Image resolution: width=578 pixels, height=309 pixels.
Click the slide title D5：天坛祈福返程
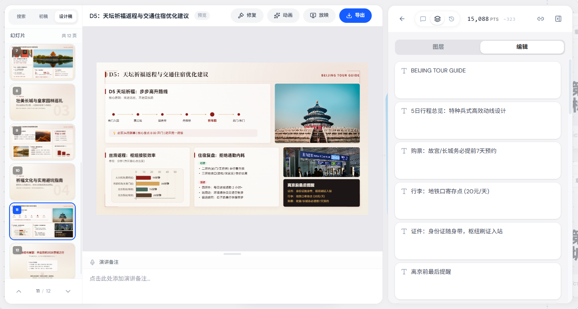pos(159,74)
